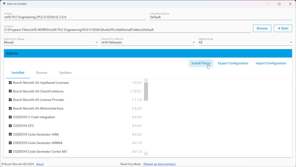The width and height of the screenshot is (296, 167).
Task: Open the Update Mode dropdown
Action: [245, 42]
